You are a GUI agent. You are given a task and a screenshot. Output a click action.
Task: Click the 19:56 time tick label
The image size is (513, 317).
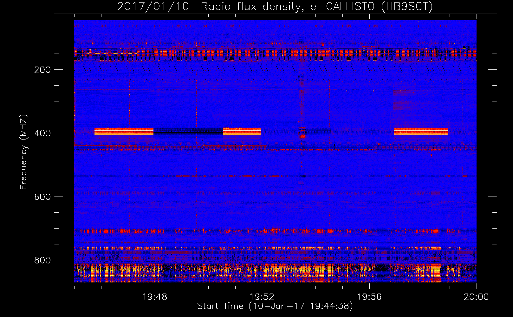tap(369, 297)
